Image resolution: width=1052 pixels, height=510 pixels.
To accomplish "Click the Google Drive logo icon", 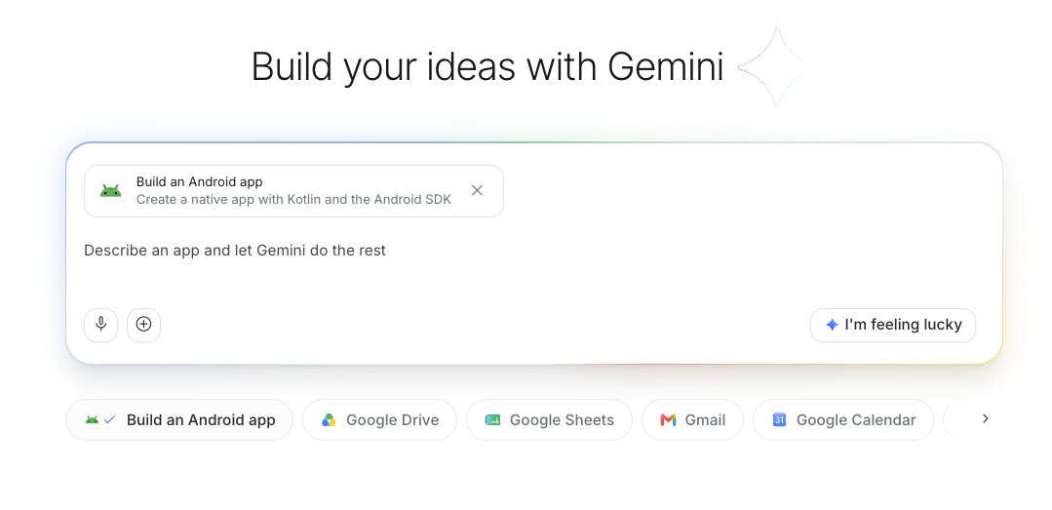I will [x=329, y=420].
